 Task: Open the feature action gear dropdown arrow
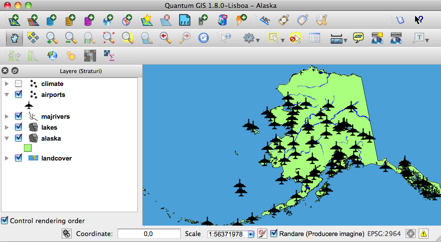(258, 40)
